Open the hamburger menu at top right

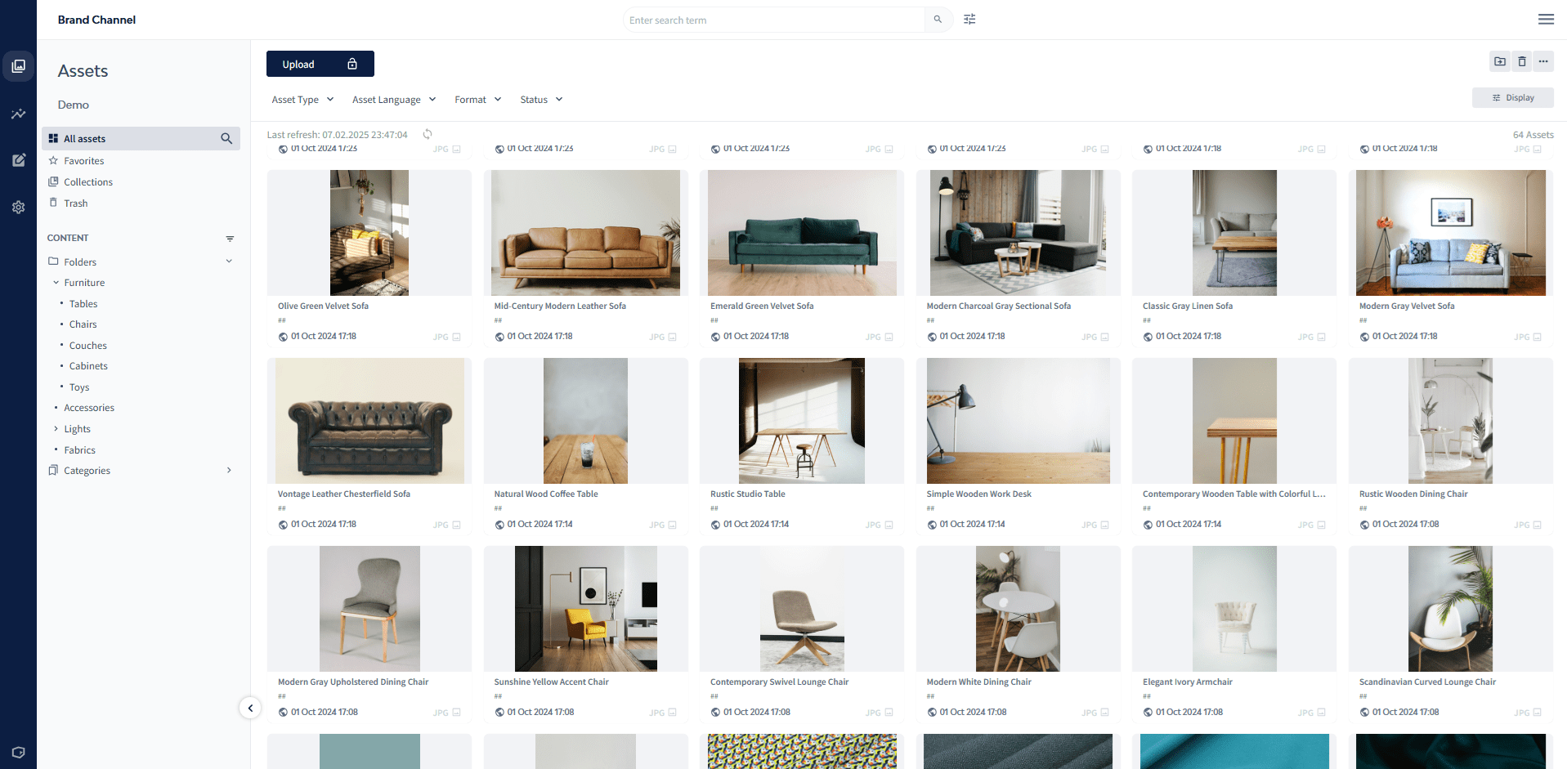click(1545, 20)
